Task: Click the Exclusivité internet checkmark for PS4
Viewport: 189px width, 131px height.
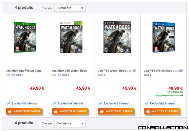Action: pyautogui.click(x=147, y=104)
